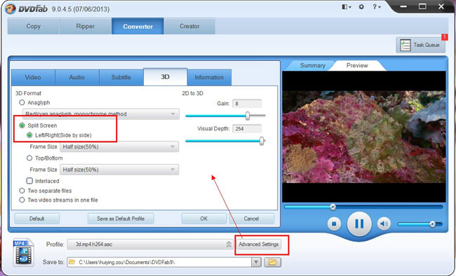This screenshot has height=276, width=456.
Task: Choose Left/Right(Side by side) option
Action: (x=29, y=135)
